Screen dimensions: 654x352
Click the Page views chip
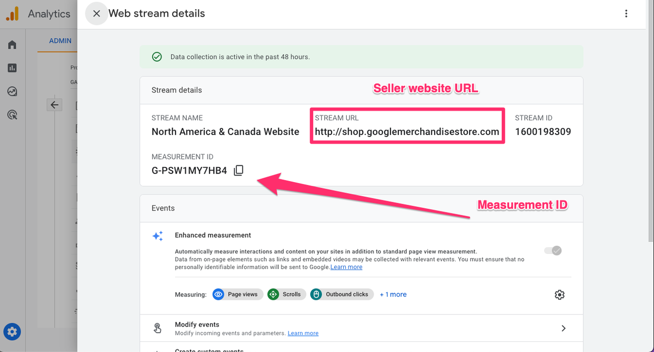coord(237,294)
